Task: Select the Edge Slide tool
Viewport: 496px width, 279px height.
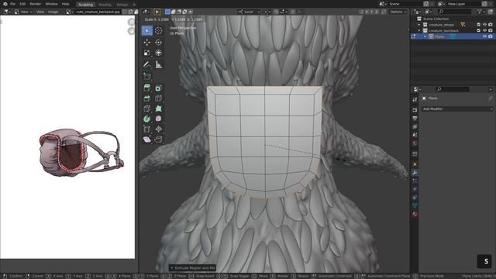Action: [x=146, y=129]
